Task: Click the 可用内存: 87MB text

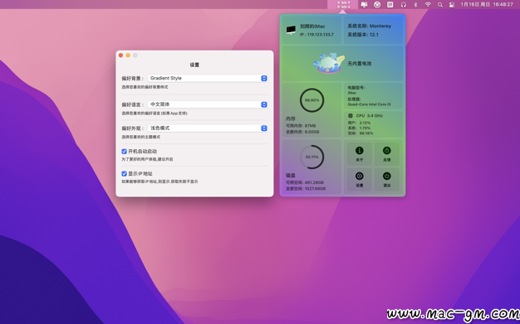Action: click(x=301, y=126)
